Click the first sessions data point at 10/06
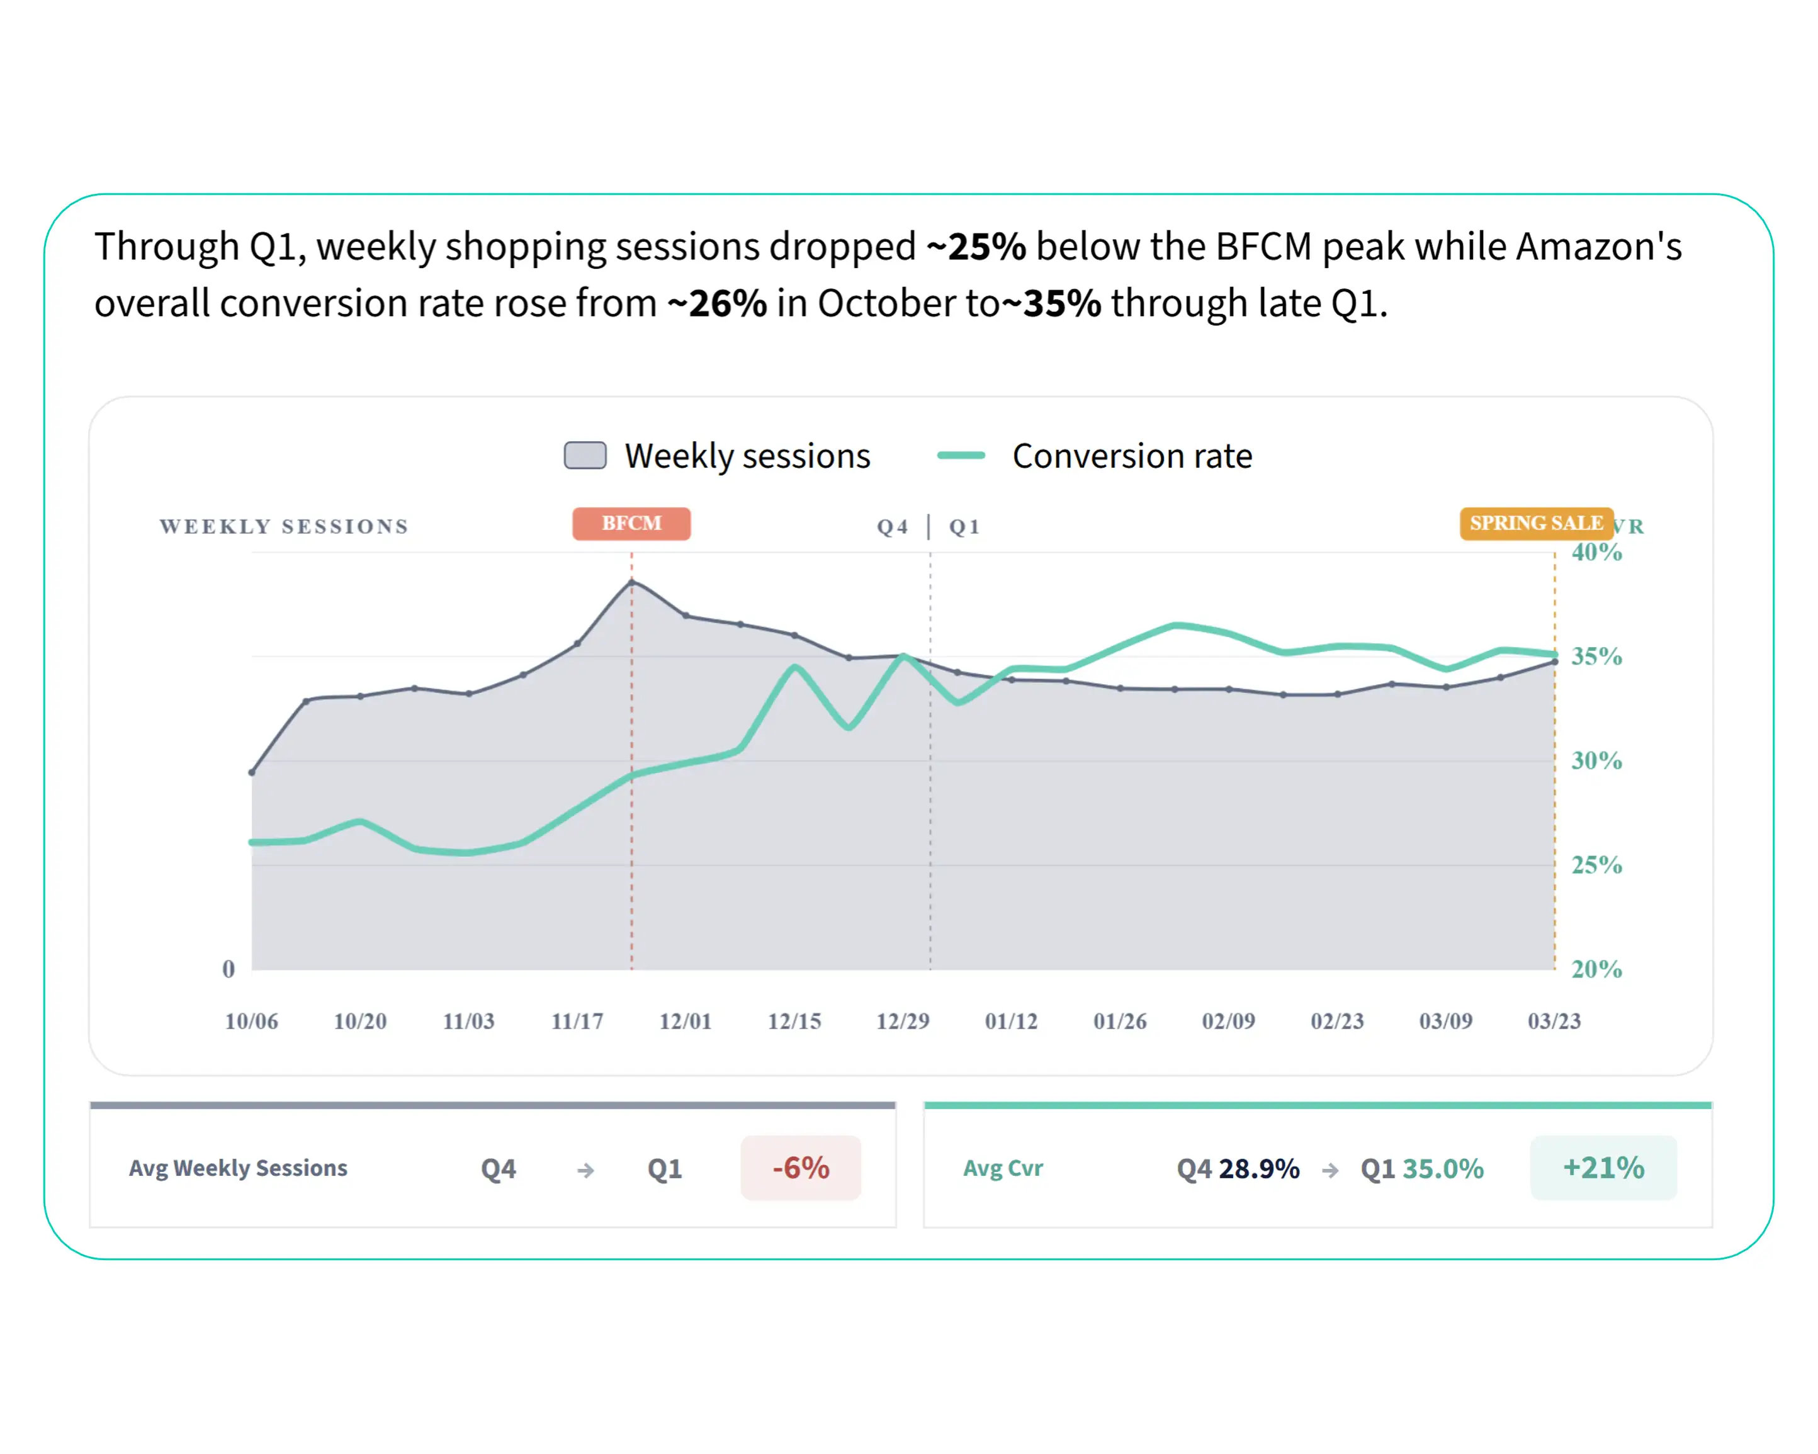This screenshot has width=1818, height=1454. (x=251, y=772)
